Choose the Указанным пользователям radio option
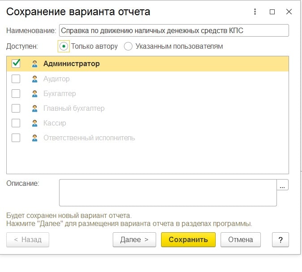The image size is (302, 272). point(128,46)
